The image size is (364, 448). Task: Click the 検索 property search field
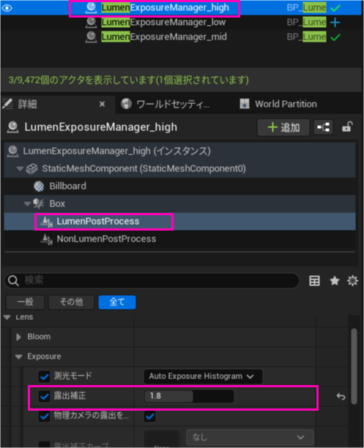tap(152, 280)
